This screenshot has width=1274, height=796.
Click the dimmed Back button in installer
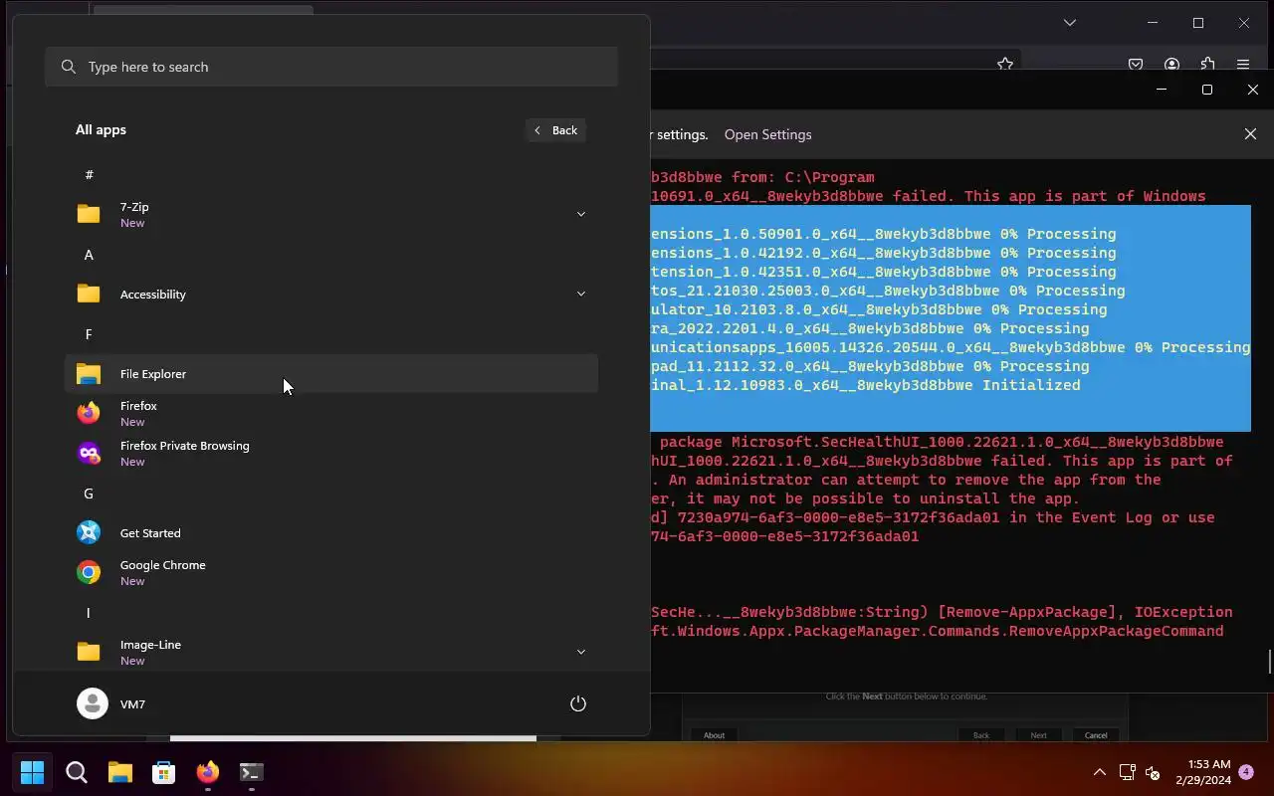click(981, 735)
